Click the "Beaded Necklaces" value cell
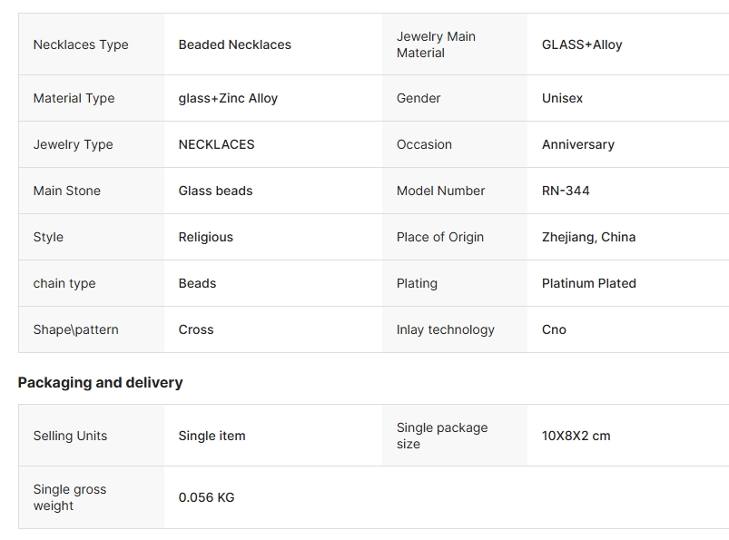This screenshot has height=540, width=729. (x=234, y=44)
